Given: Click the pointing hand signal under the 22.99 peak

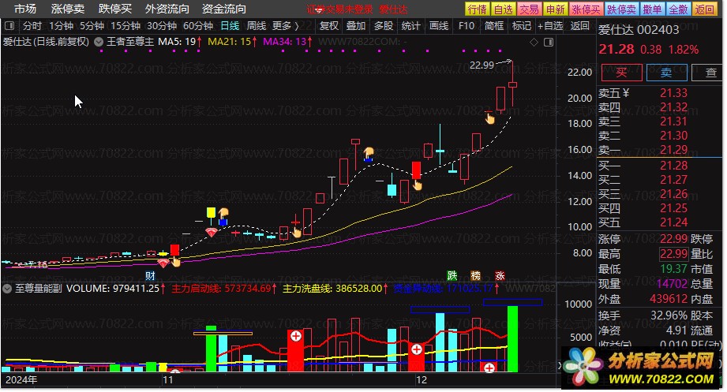Looking at the screenshot, I should coord(489,118).
